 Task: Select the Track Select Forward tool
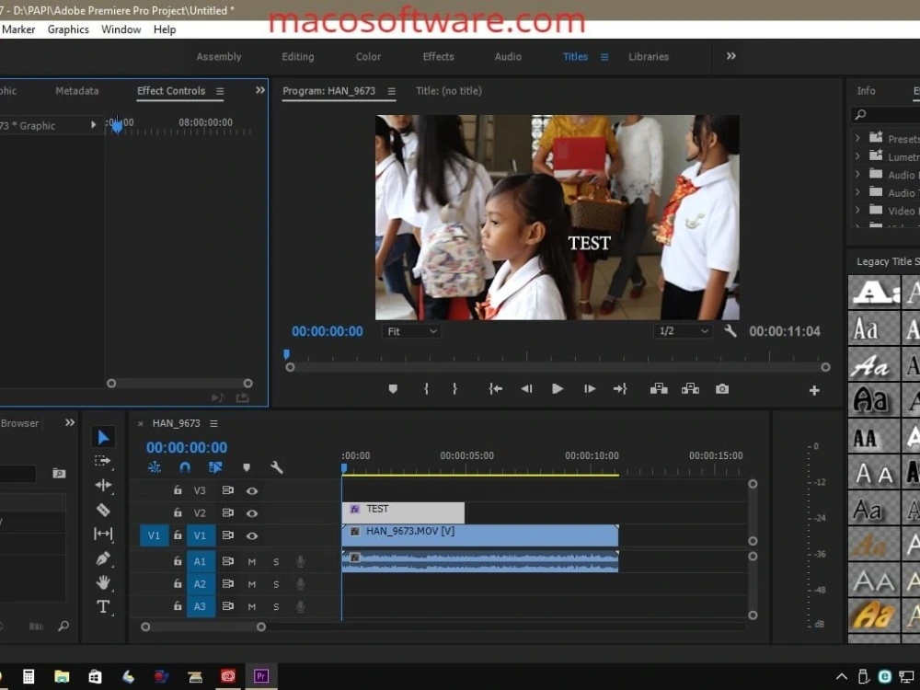103,461
